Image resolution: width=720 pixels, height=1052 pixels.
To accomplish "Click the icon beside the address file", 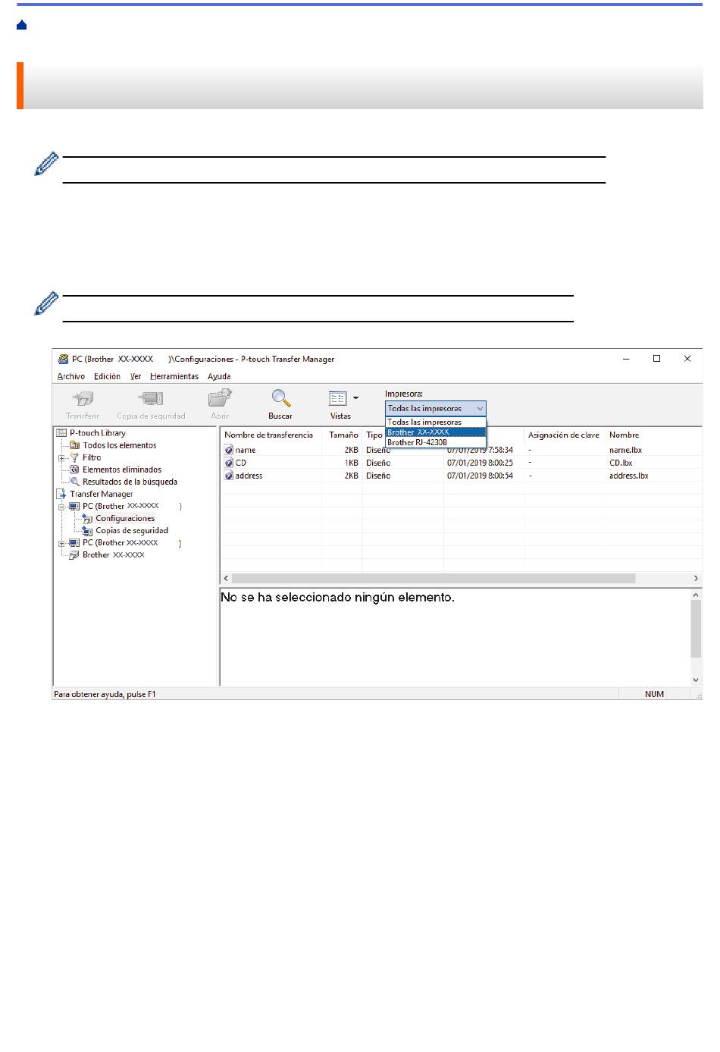I will (x=229, y=476).
